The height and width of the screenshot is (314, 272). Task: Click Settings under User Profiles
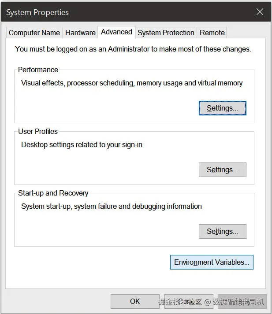[222, 170]
